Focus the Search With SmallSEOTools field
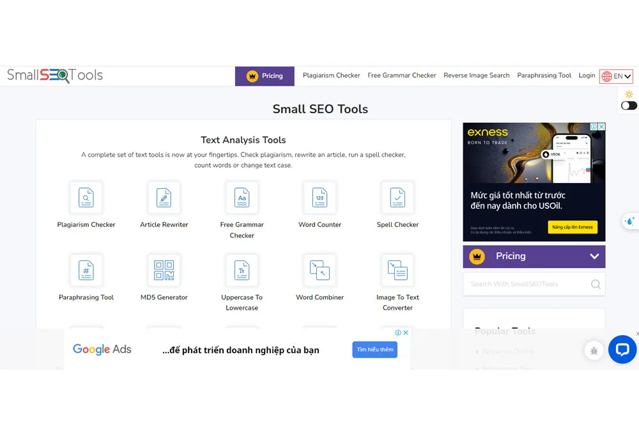The width and height of the screenshot is (639, 435). coord(534,284)
